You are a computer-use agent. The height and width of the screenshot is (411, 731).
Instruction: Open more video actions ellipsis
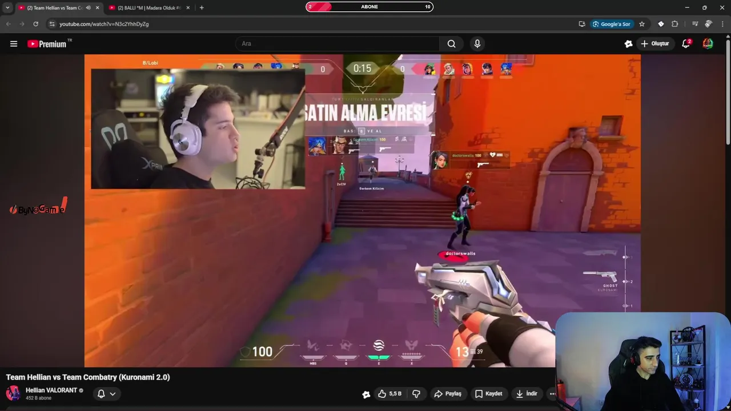point(552,394)
